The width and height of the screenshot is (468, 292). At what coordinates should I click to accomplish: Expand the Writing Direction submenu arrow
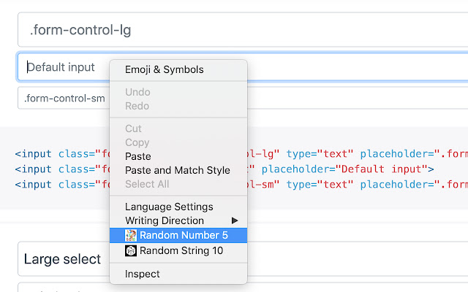[x=235, y=220]
